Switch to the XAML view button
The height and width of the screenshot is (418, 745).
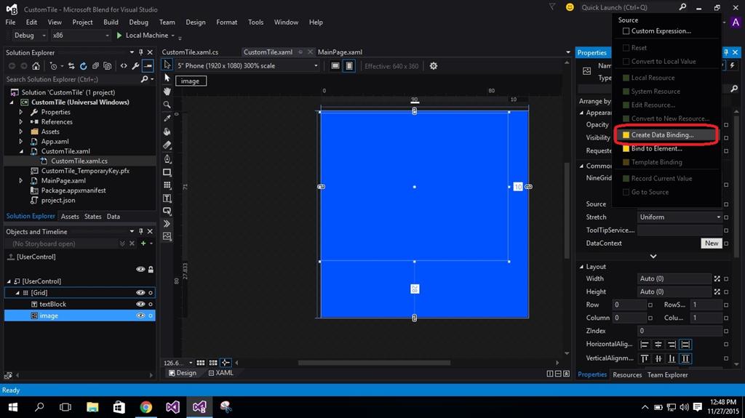[221, 373]
